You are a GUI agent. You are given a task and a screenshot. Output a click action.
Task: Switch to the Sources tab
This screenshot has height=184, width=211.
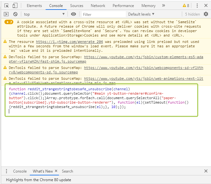point(77,6)
